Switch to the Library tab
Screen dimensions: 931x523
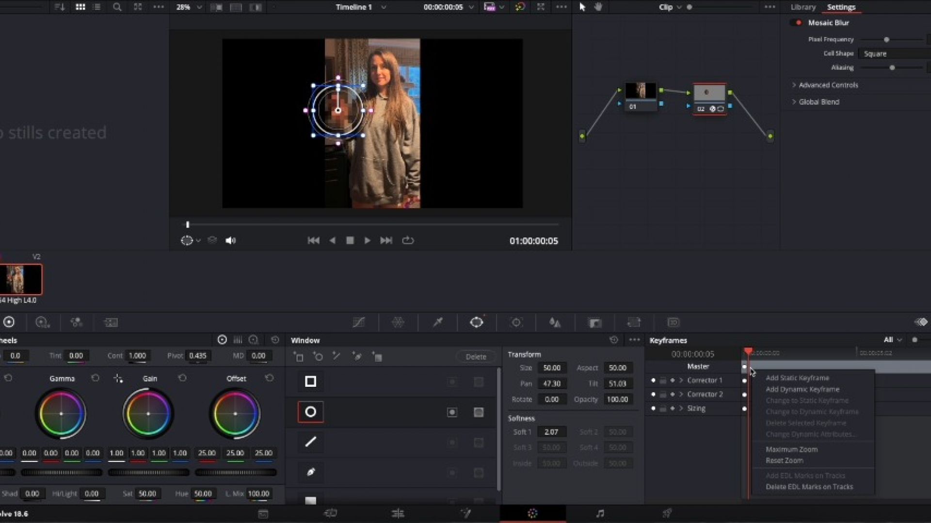point(802,7)
